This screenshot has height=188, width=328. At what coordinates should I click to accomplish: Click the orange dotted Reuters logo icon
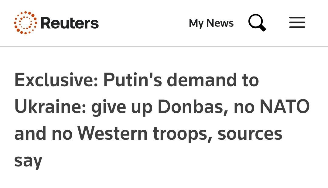point(26,22)
